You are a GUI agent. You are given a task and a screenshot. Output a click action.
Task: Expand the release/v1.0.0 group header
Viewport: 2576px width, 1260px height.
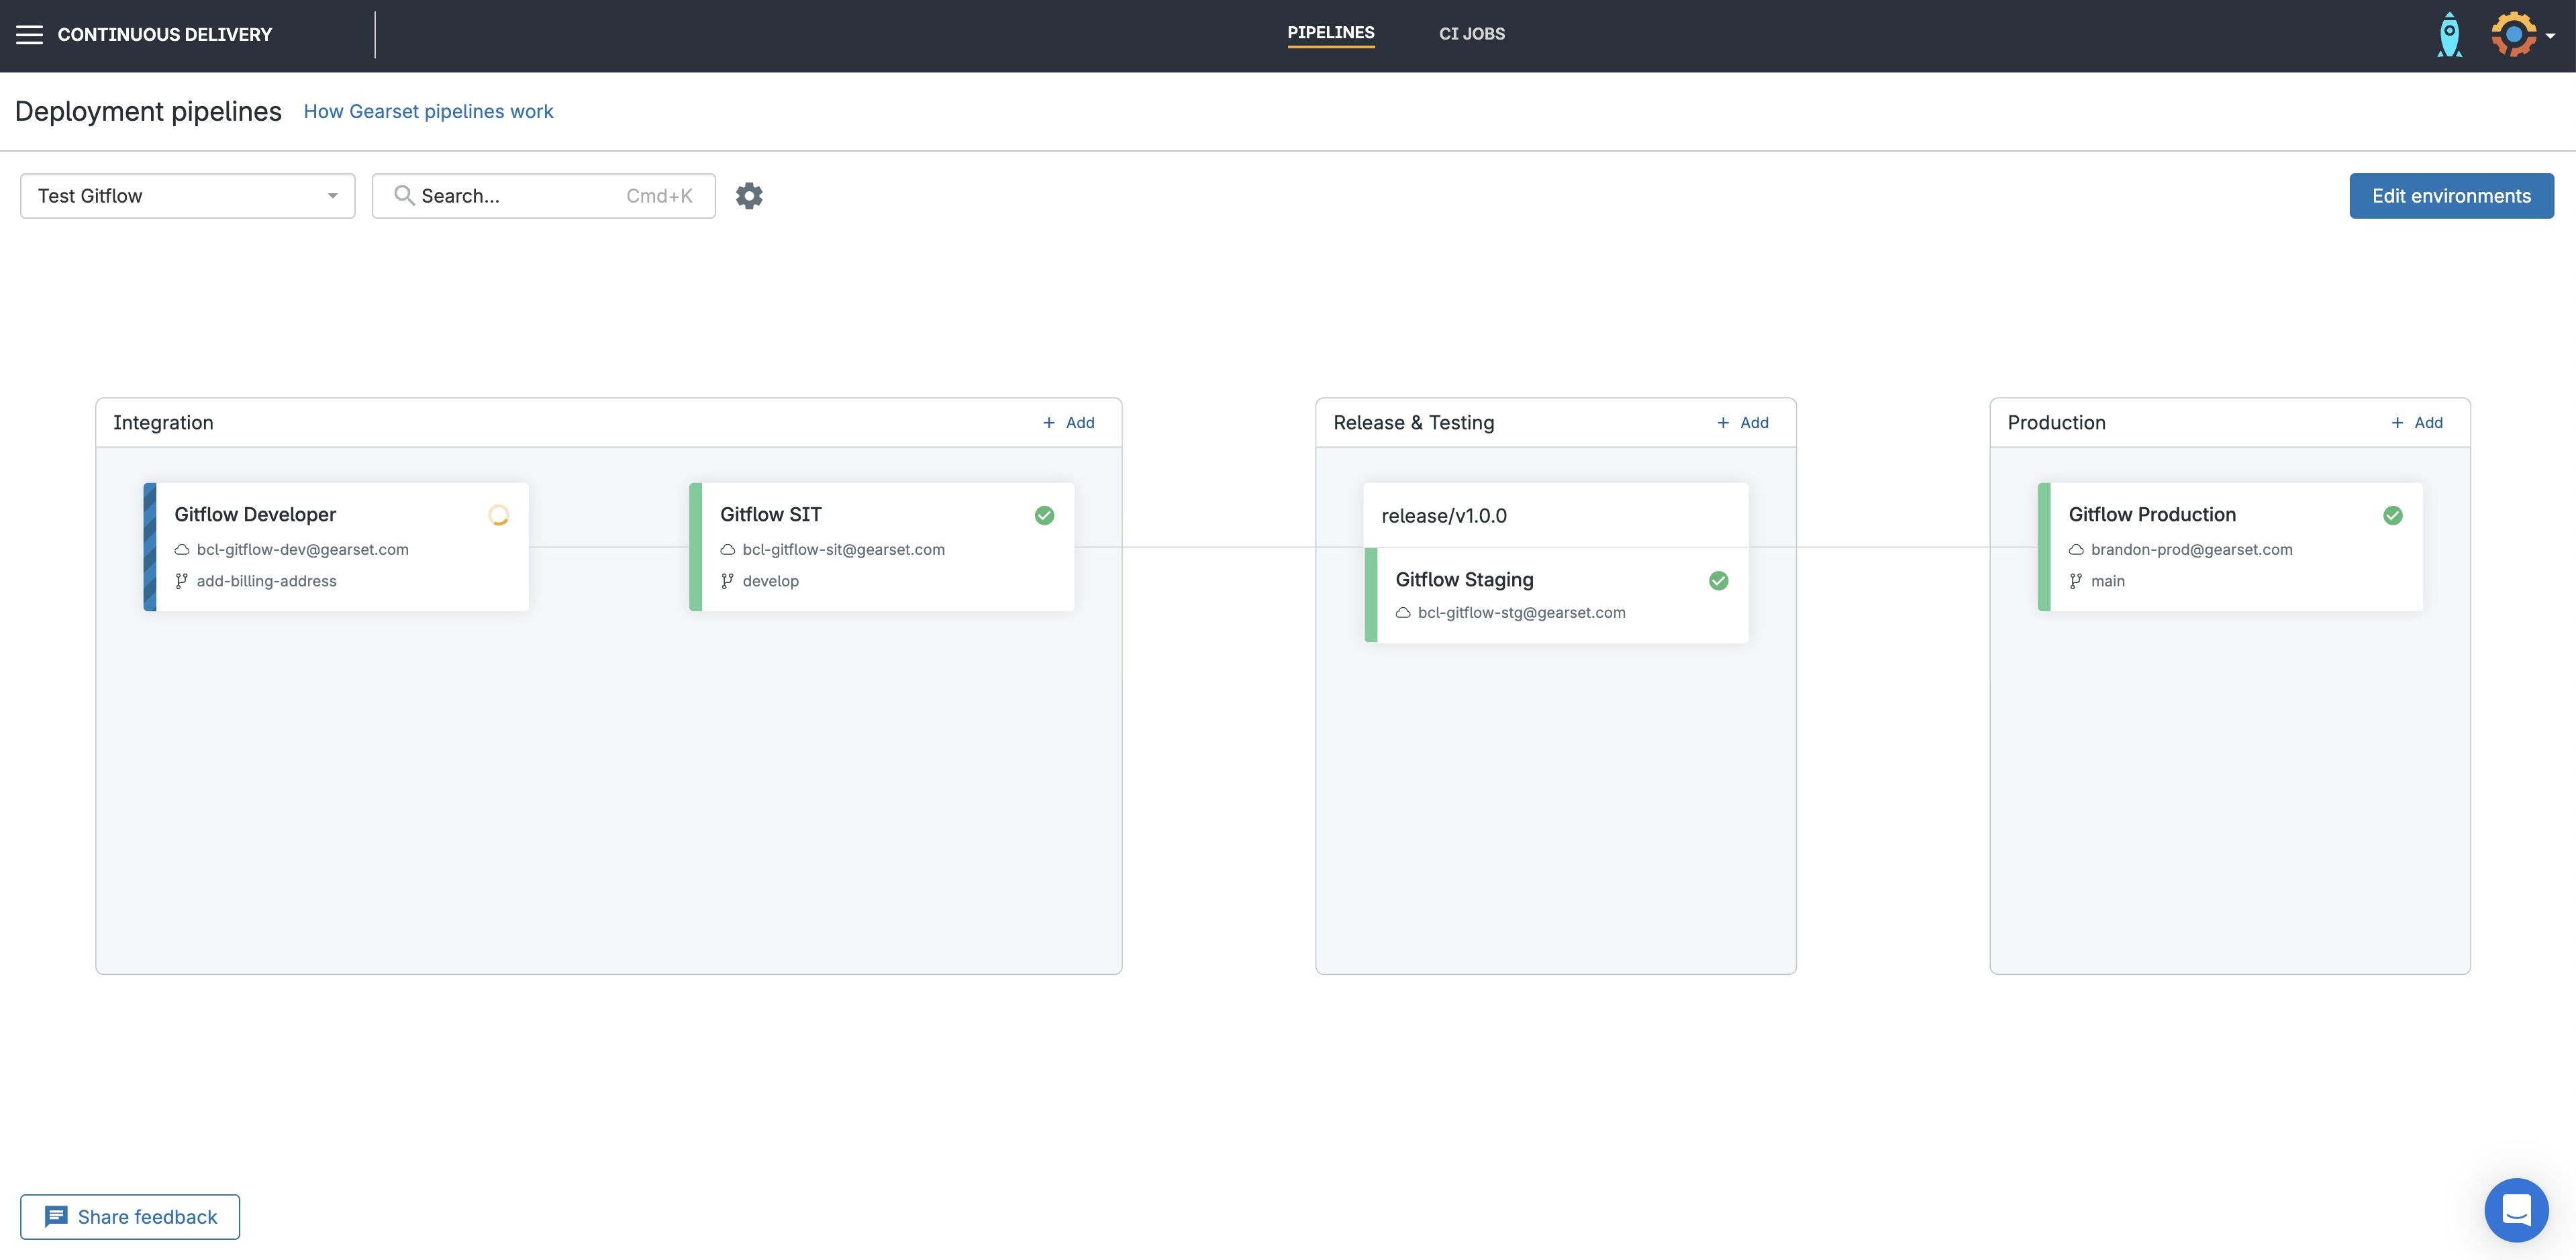tap(1444, 515)
